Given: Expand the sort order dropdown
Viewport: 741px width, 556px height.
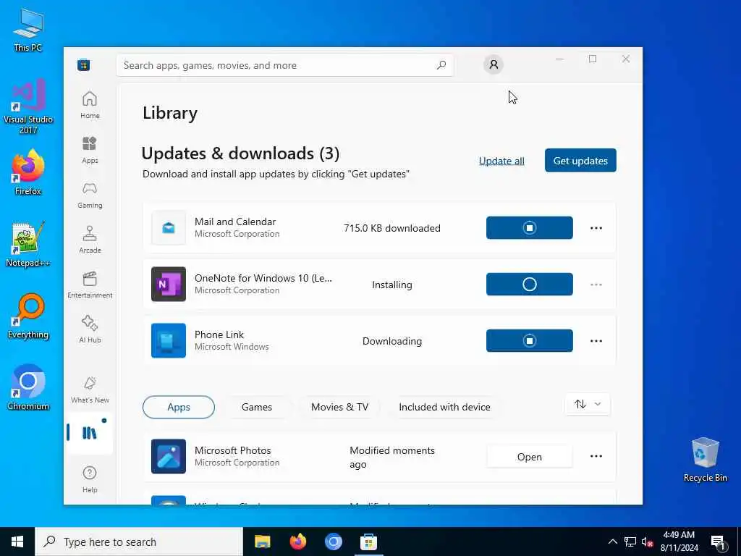Looking at the screenshot, I should pyautogui.click(x=588, y=404).
